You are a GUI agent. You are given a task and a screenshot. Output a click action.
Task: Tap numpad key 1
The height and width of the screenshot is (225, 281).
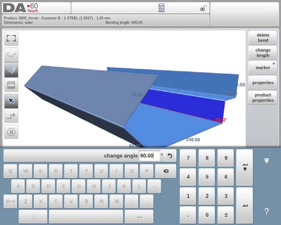(188, 196)
